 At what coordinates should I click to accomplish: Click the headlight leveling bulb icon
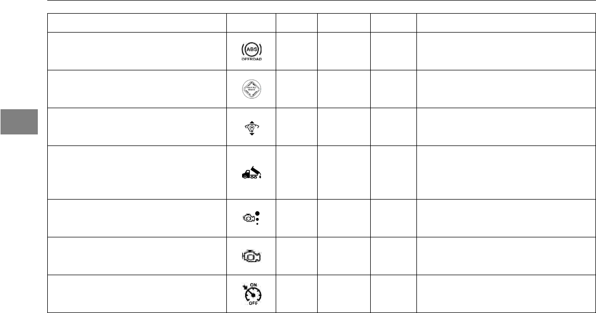click(x=252, y=128)
